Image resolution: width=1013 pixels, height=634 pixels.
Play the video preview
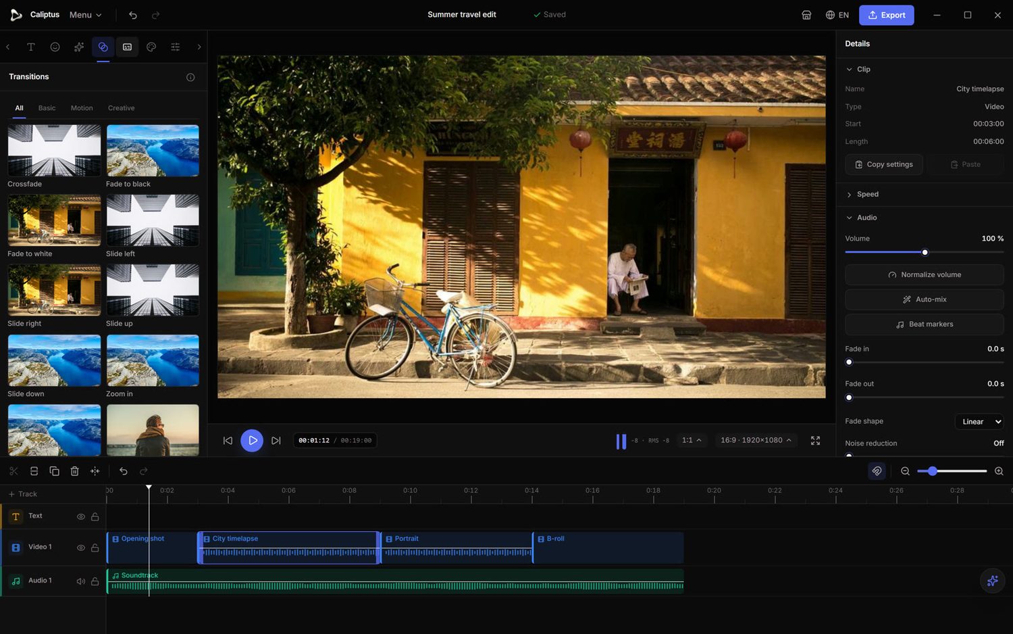point(252,441)
